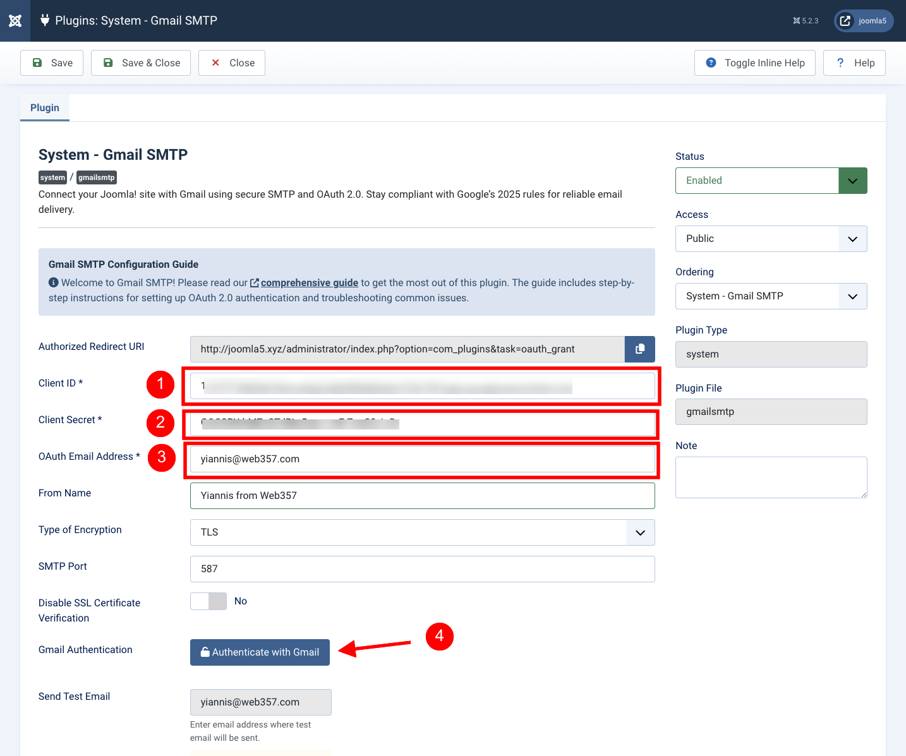This screenshot has height=756, width=906.
Task: Toggle Inline Help
Action: point(755,63)
